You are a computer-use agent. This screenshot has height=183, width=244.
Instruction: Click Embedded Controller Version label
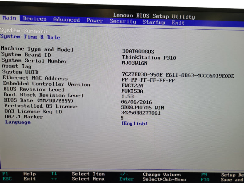47,84
